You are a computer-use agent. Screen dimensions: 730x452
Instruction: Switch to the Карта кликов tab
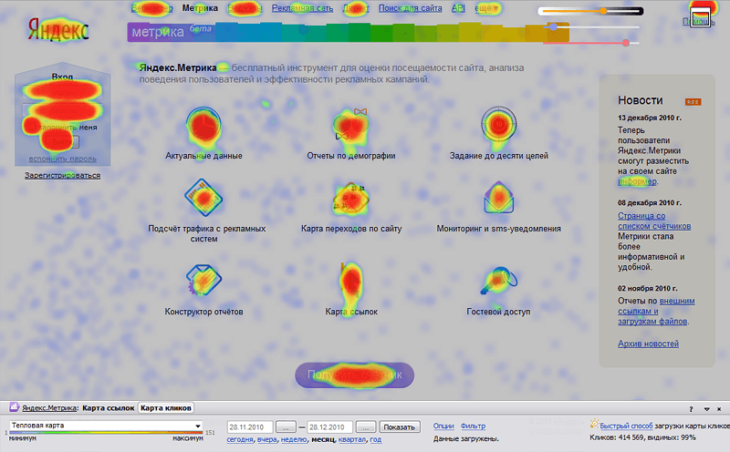(166, 408)
